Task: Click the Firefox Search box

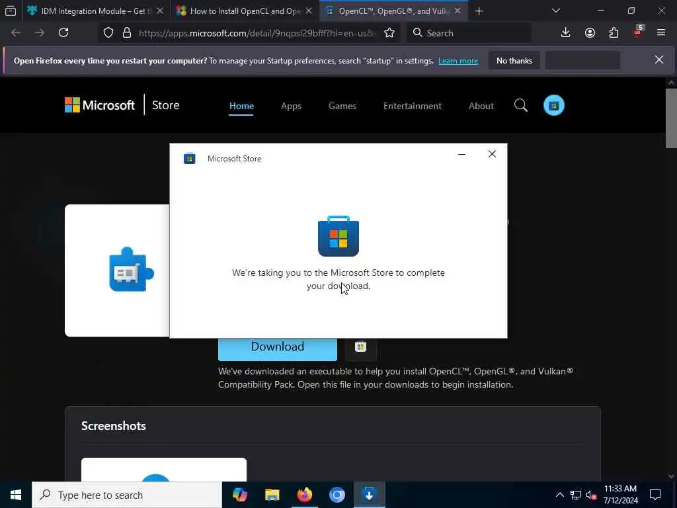Action: coord(469,33)
